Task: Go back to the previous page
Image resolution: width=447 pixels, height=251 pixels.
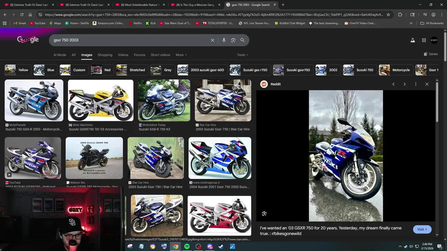Action: coord(5,15)
